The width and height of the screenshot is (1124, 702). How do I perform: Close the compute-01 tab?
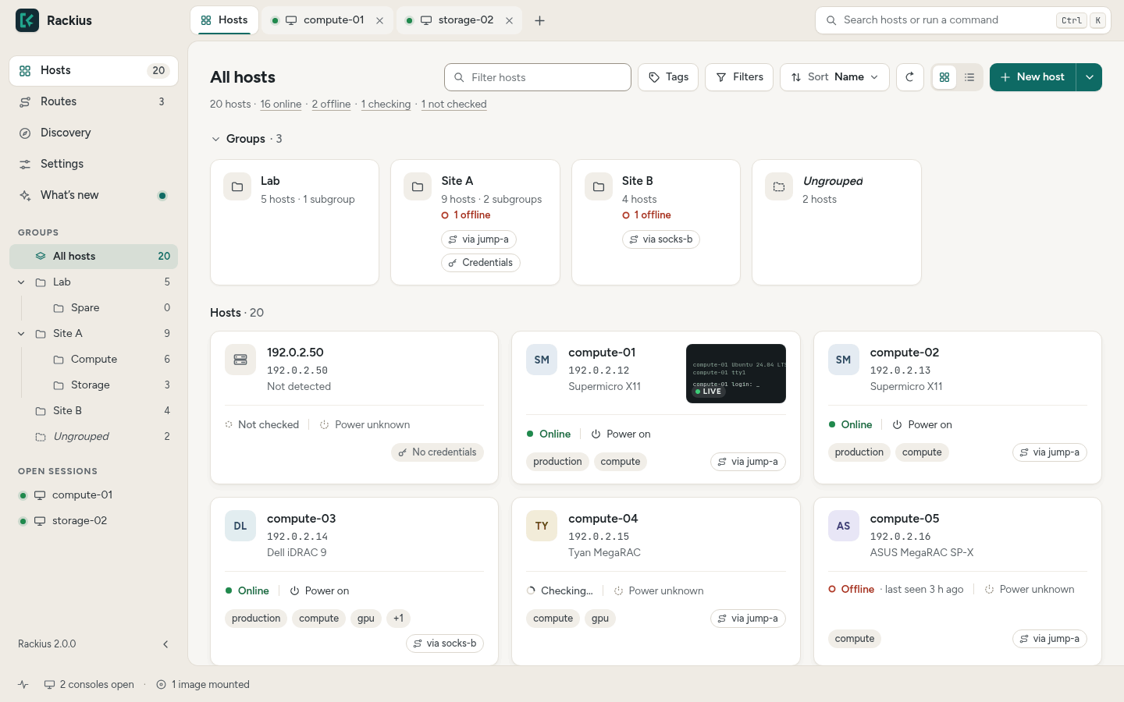[379, 20]
